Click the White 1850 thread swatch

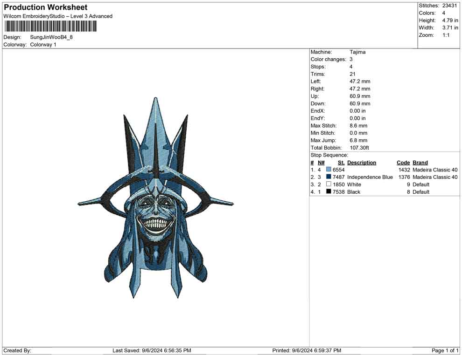[x=329, y=184]
